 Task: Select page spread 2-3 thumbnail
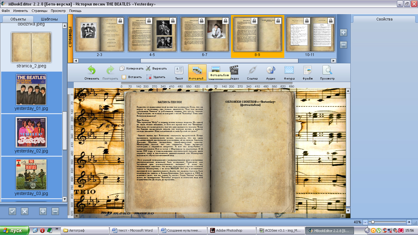(100, 34)
